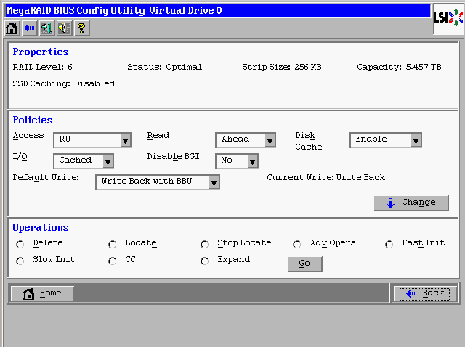The height and width of the screenshot is (347, 465).
Task: Click the Change button
Action: point(411,203)
